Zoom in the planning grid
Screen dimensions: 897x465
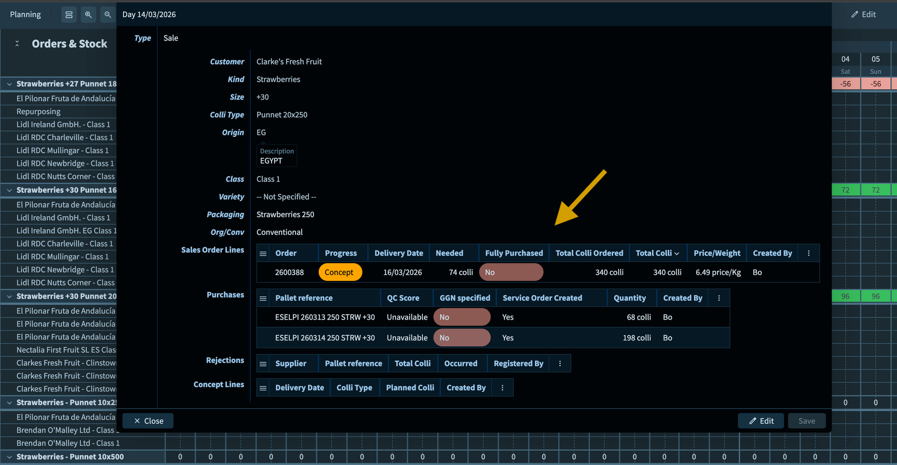coord(88,14)
